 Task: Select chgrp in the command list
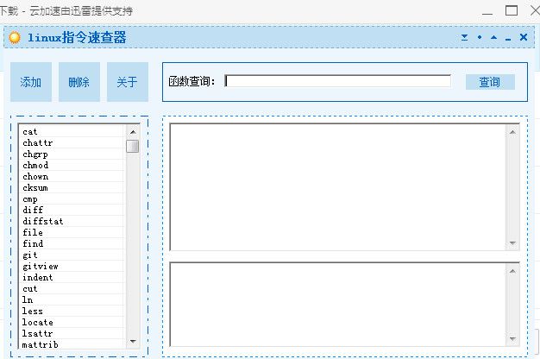coord(72,154)
